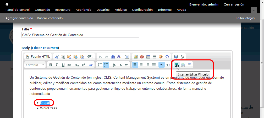Open Panel de control menu

pyautogui.click(x=18, y=10)
